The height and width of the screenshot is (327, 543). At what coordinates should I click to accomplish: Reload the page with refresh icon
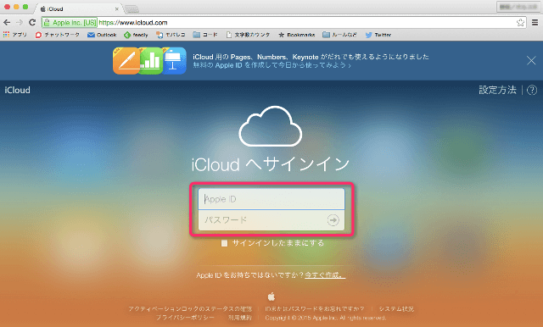click(x=32, y=23)
